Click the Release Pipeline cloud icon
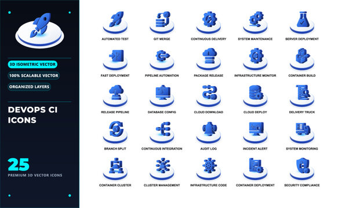Image resolution: width=338 pixels, height=208 pixels. point(115,95)
